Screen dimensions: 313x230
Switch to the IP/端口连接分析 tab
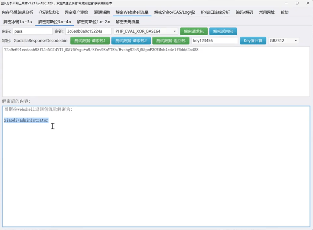pyautogui.click(x=215, y=12)
